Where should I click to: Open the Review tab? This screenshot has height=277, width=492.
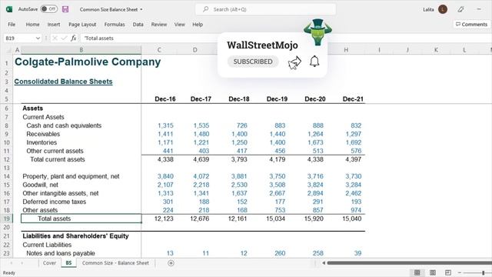159,24
